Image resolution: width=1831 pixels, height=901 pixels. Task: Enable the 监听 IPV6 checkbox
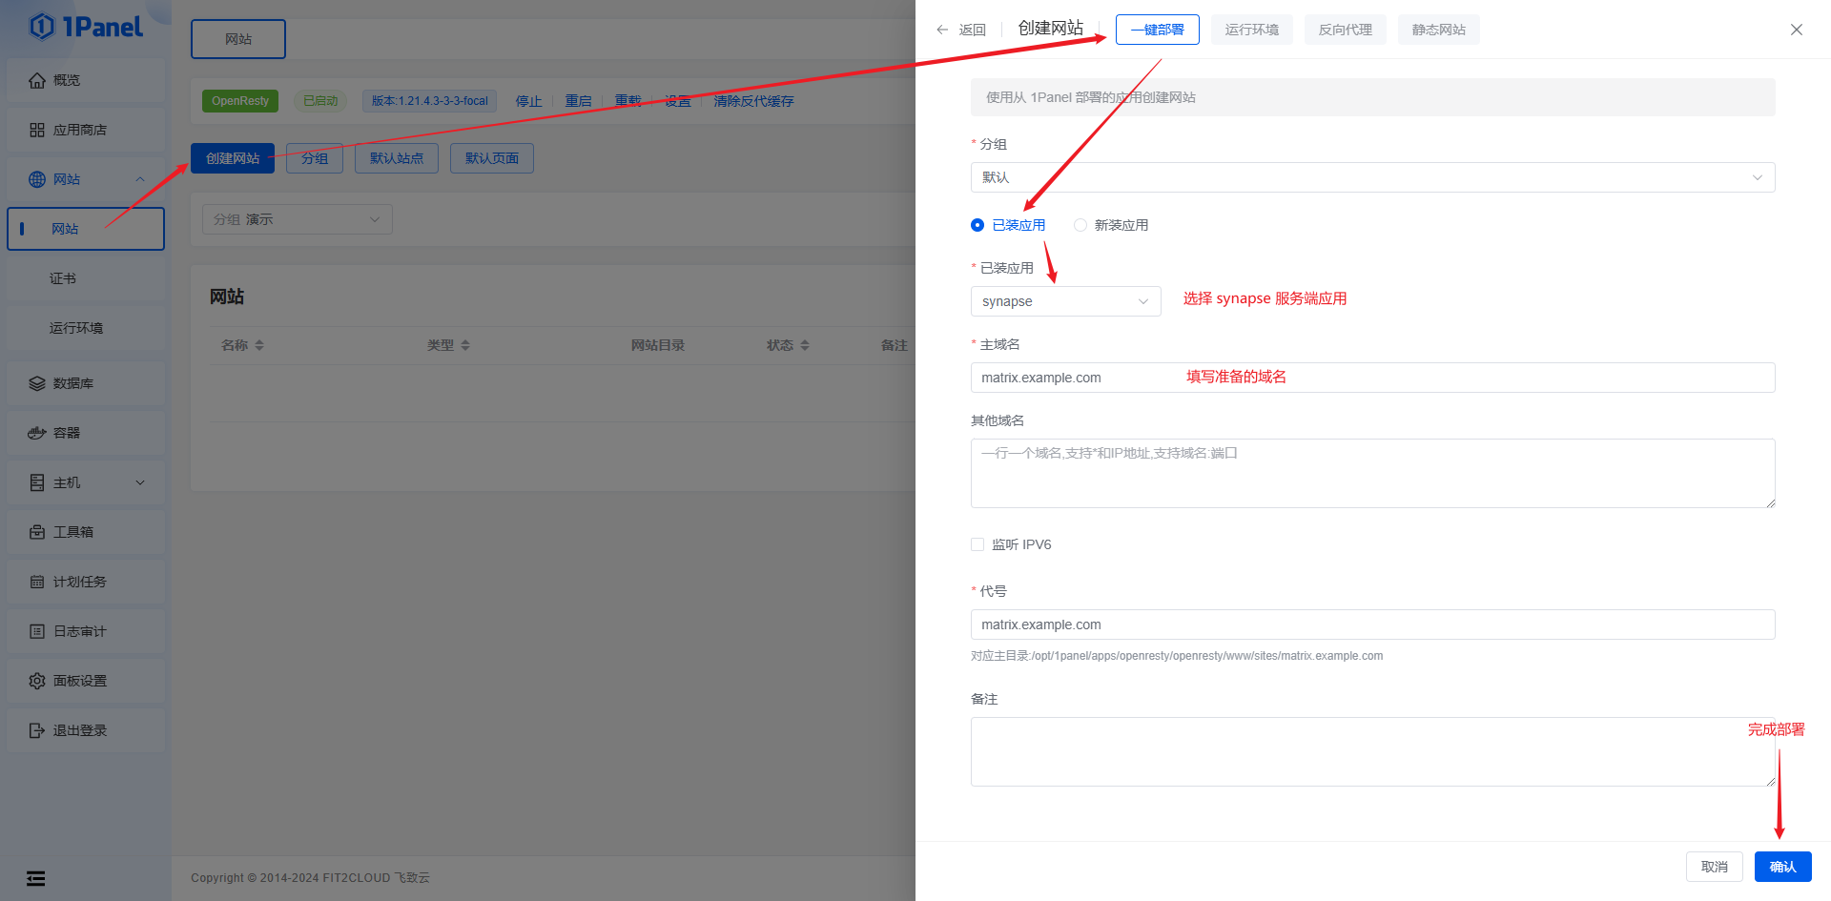click(x=977, y=544)
